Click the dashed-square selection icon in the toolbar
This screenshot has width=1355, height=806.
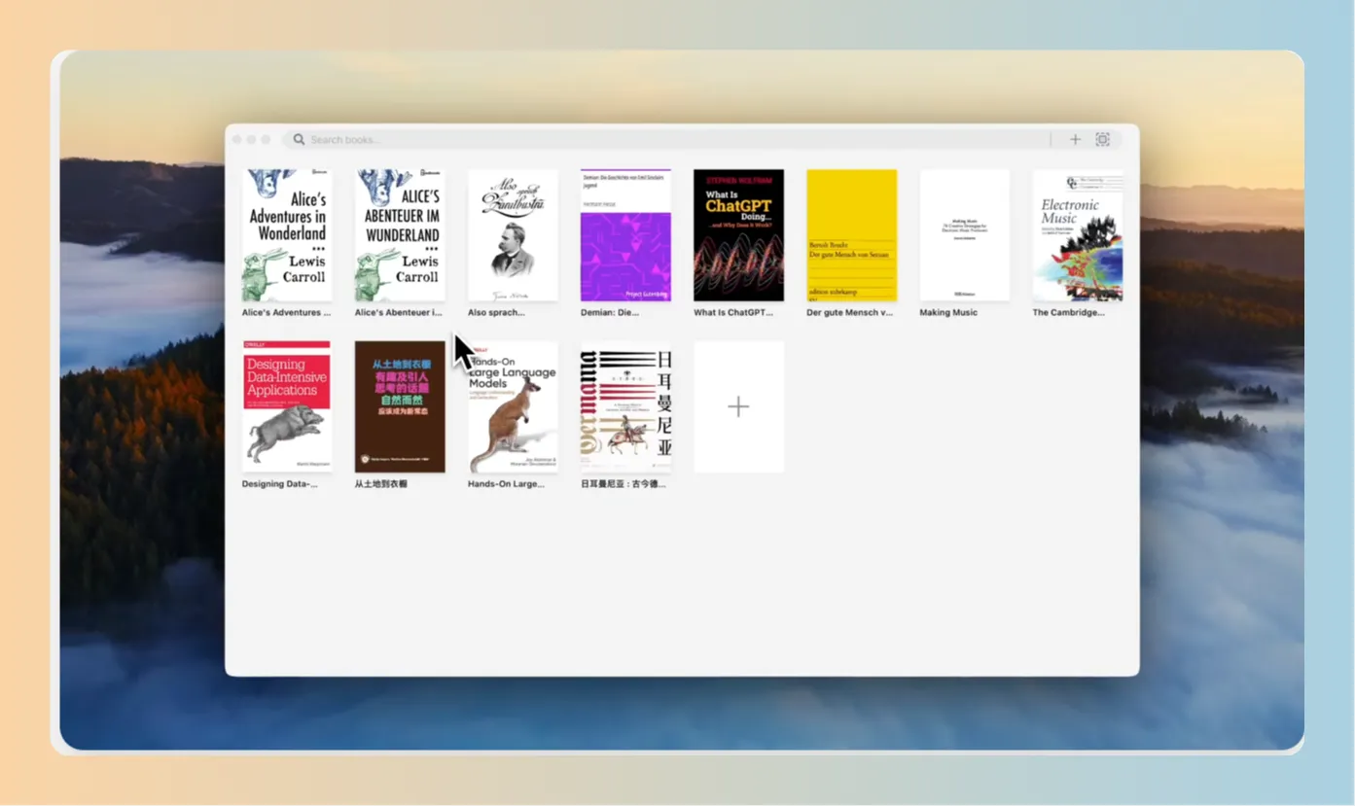[1102, 139]
